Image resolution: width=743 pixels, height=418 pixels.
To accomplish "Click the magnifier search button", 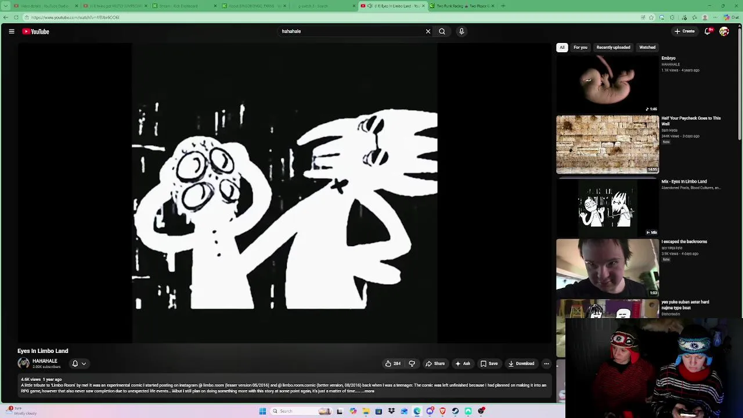I will pyautogui.click(x=442, y=31).
